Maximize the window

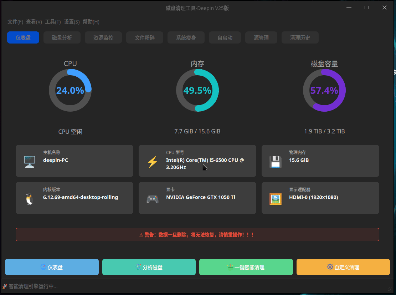pos(367,7)
